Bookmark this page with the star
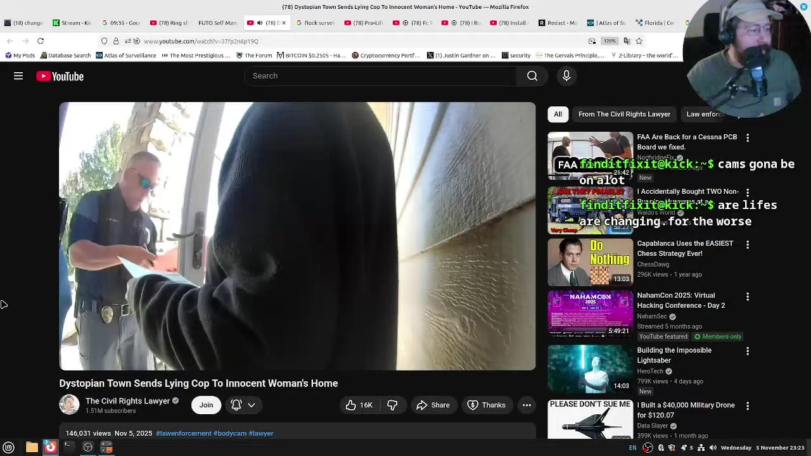This screenshot has height=456, width=811. tap(639, 41)
